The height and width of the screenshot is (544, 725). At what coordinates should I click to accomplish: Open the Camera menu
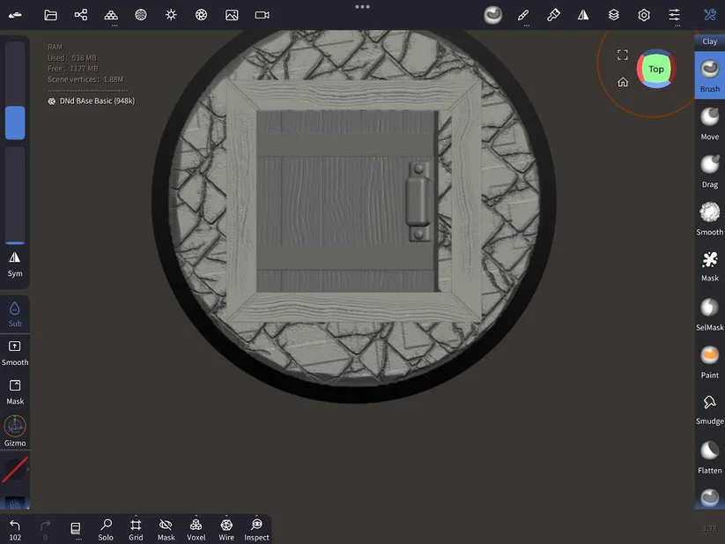point(263,15)
